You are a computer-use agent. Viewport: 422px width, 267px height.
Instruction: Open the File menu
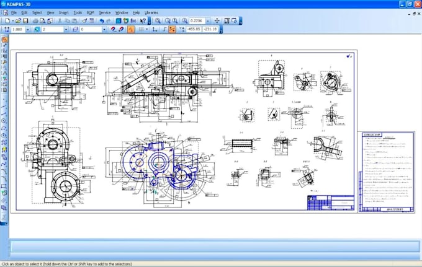14,12
